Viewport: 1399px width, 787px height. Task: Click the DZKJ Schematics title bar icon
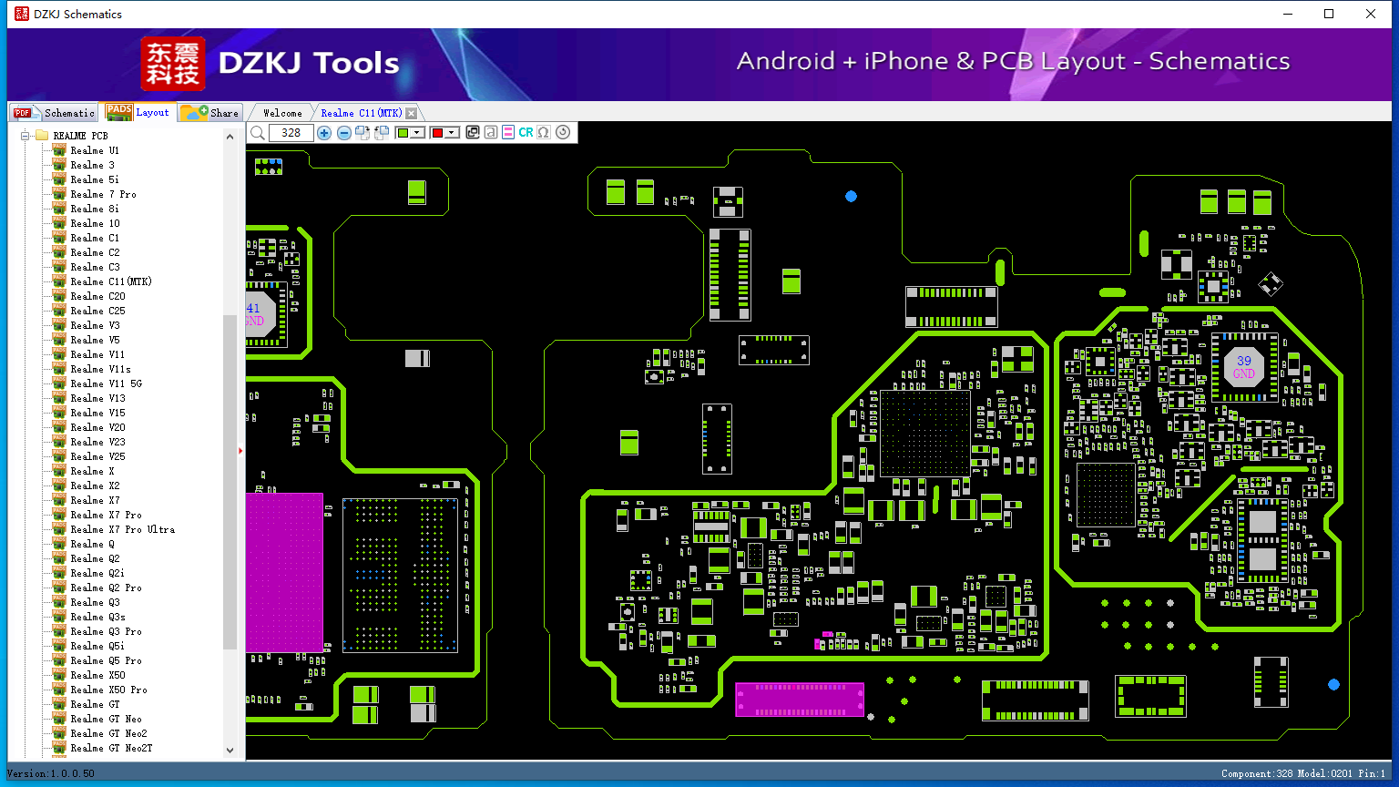[21, 14]
